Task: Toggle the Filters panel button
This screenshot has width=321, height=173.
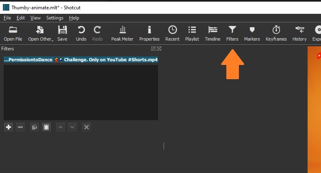Action: (232, 33)
